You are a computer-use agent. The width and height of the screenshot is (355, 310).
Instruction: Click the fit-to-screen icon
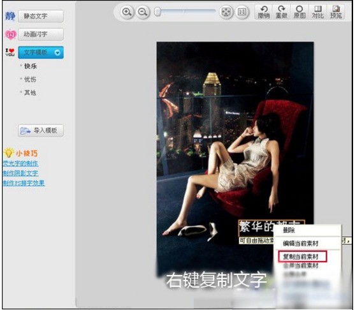226,11
